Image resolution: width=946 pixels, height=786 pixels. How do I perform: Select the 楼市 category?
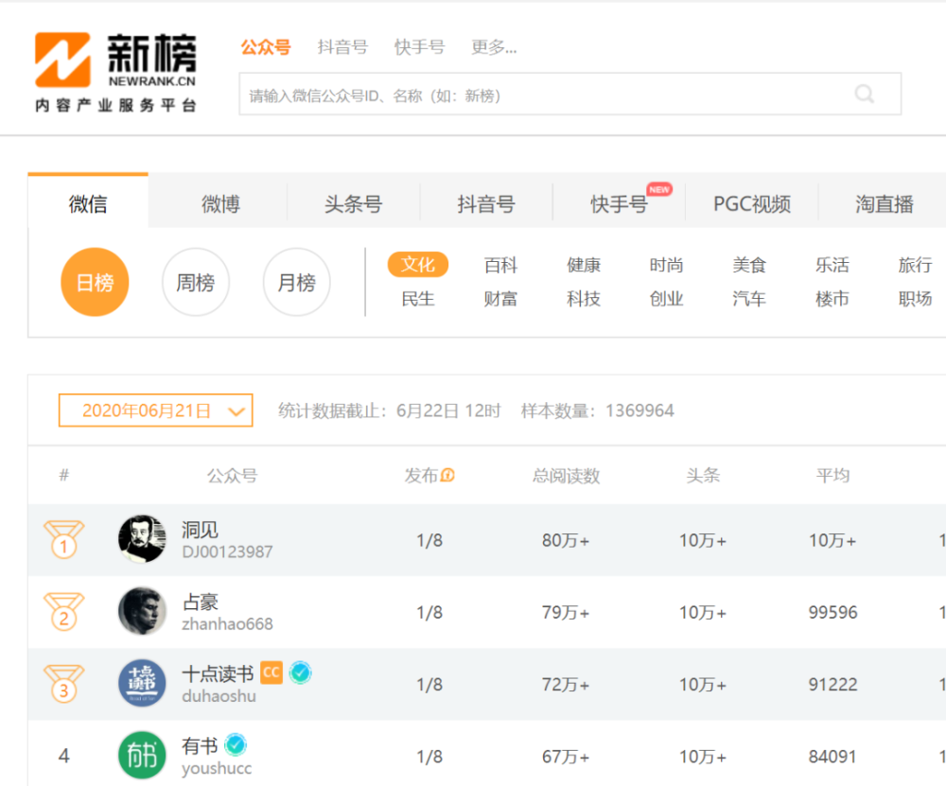tap(832, 299)
